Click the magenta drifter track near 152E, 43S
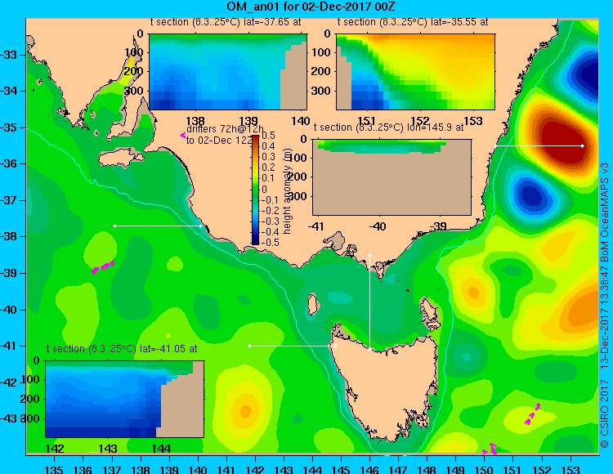The height and width of the screenshot is (474, 613). click(x=532, y=414)
